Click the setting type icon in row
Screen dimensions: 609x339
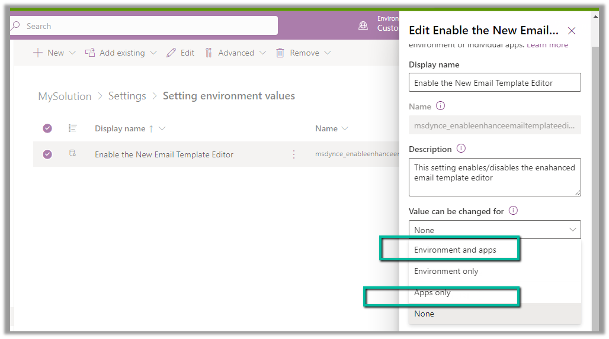click(73, 154)
